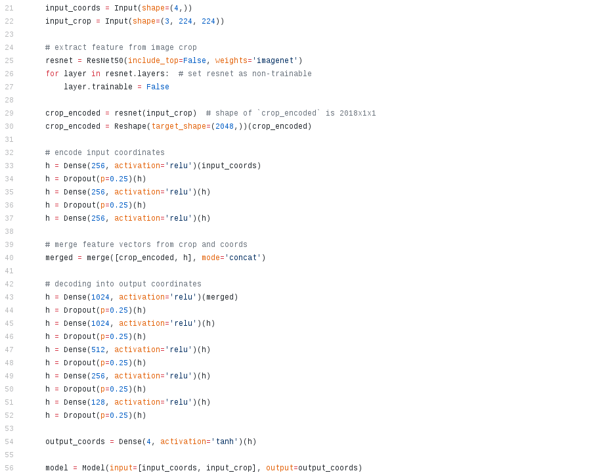Select line number 54 in the gutter
This screenshot has width=589, height=475.
9,442
